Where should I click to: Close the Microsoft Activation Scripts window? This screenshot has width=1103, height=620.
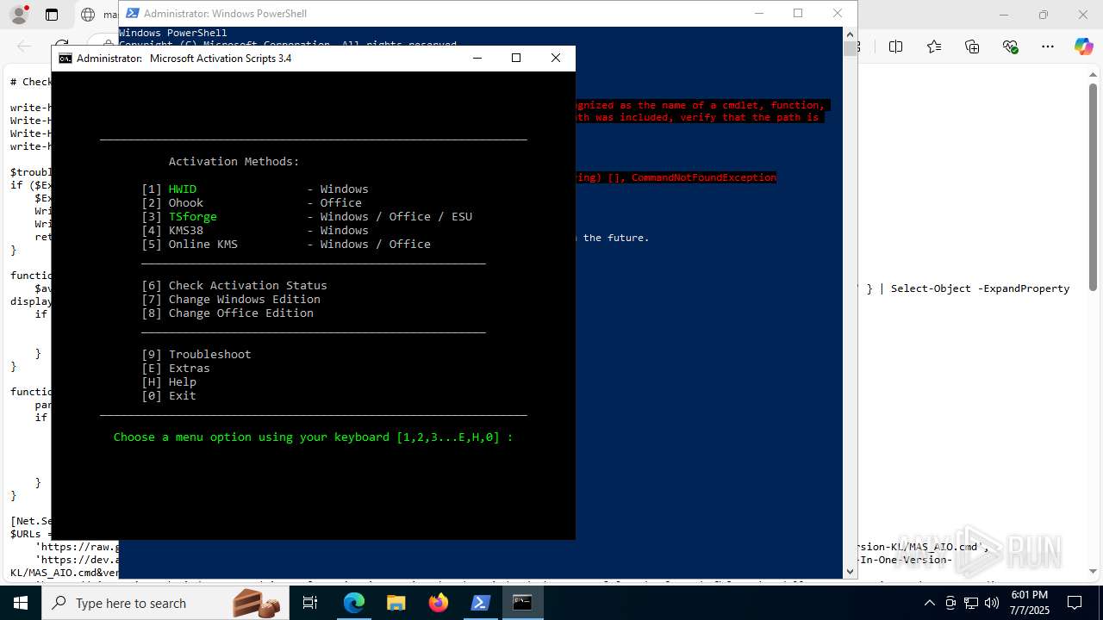tap(556, 58)
